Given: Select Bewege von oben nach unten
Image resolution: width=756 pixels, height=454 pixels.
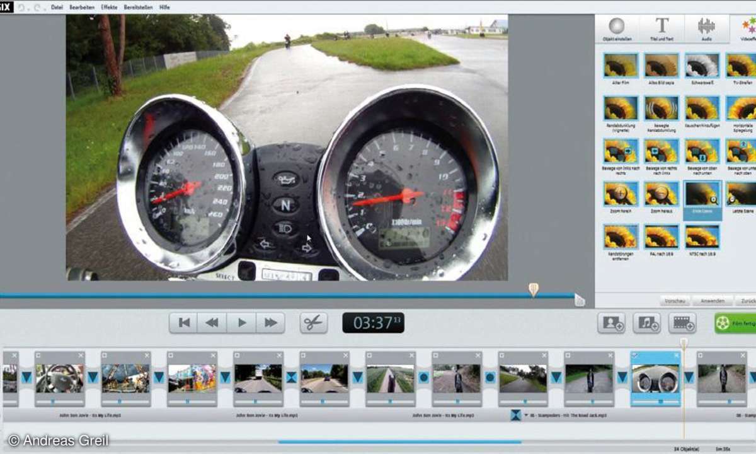Looking at the screenshot, I should [x=702, y=151].
